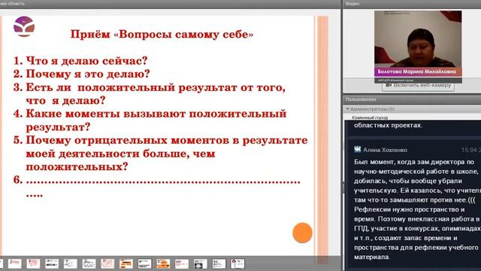Open the chat author name Алена Хохленко
This screenshot has height=271, width=481.
385,150
